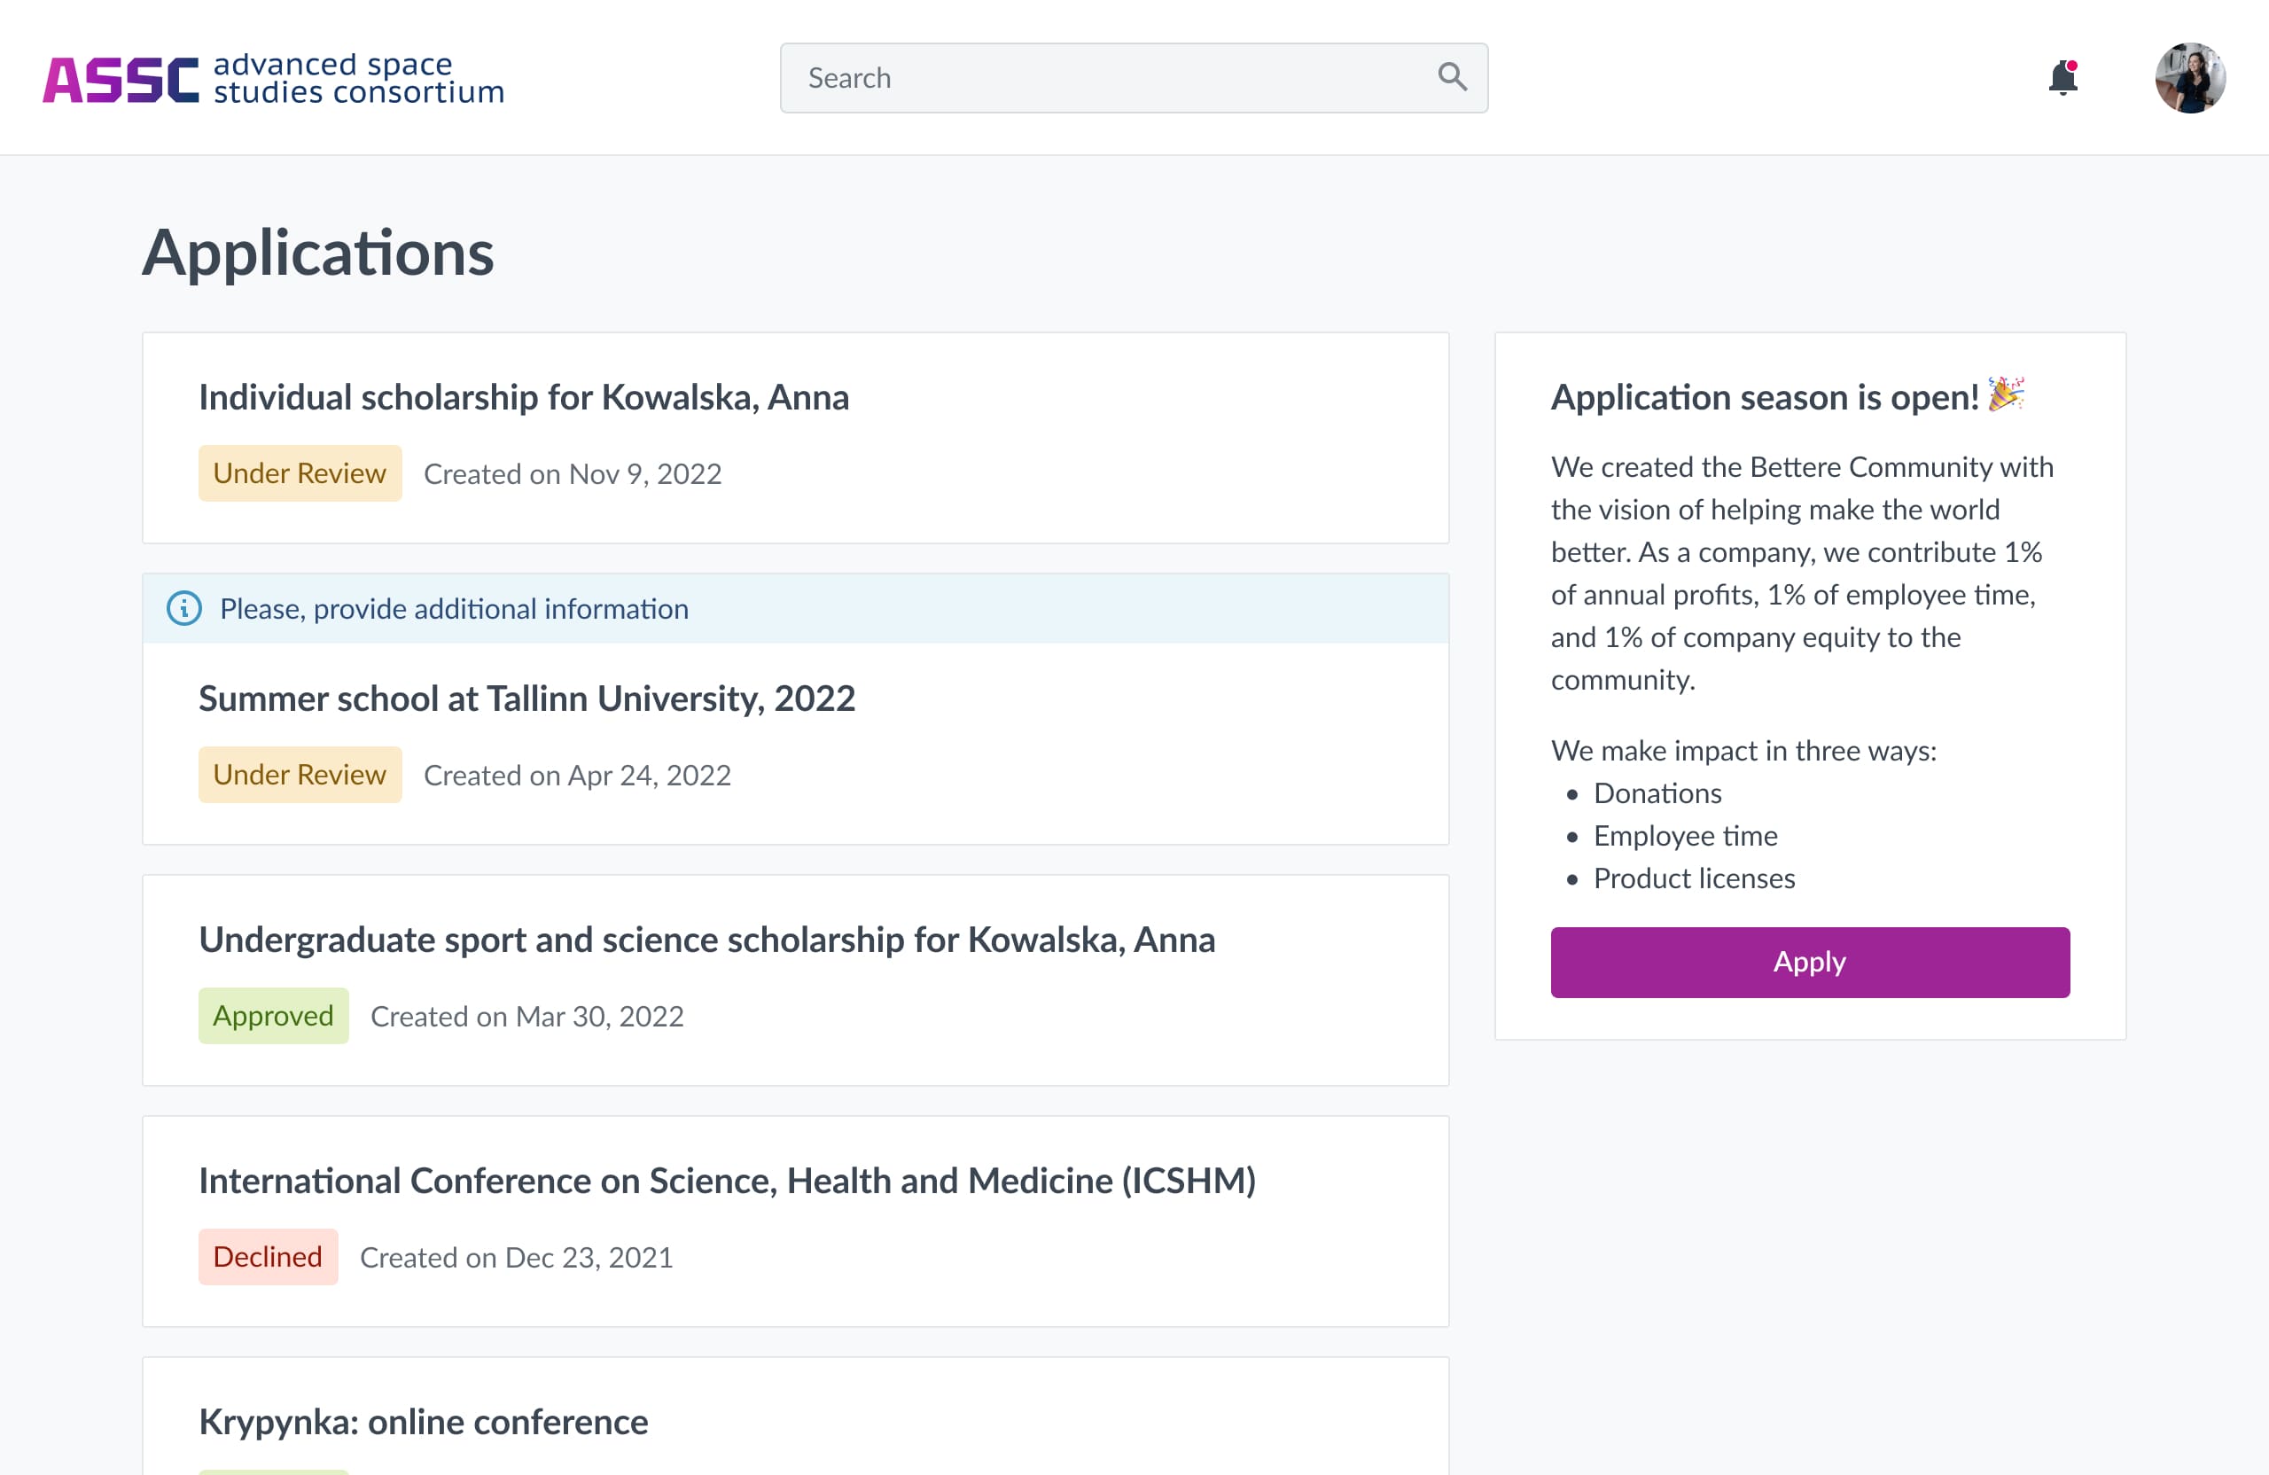Open the Individual scholarship for Kowalska application

pyautogui.click(x=525, y=398)
